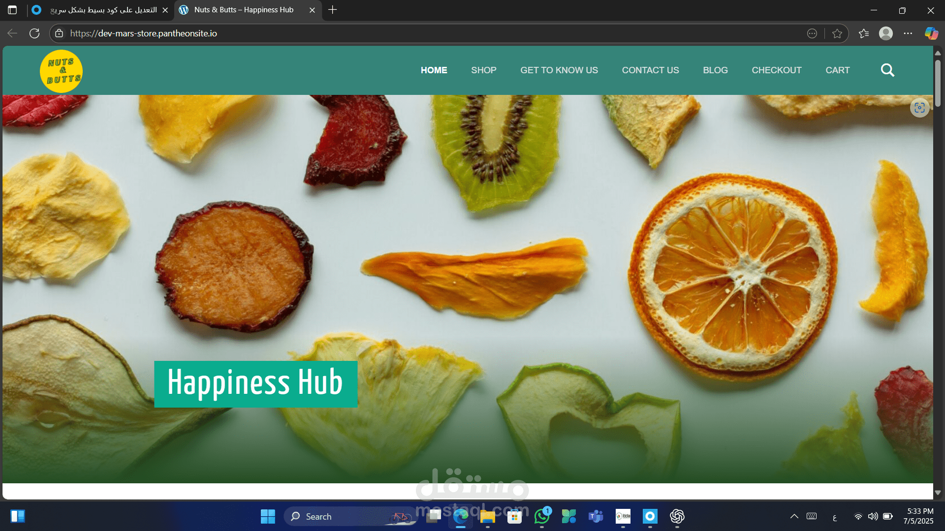The width and height of the screenshot is (945, 531).
Task: Click the Nuts & Butts circular logo
Action: tap(61, 71)
